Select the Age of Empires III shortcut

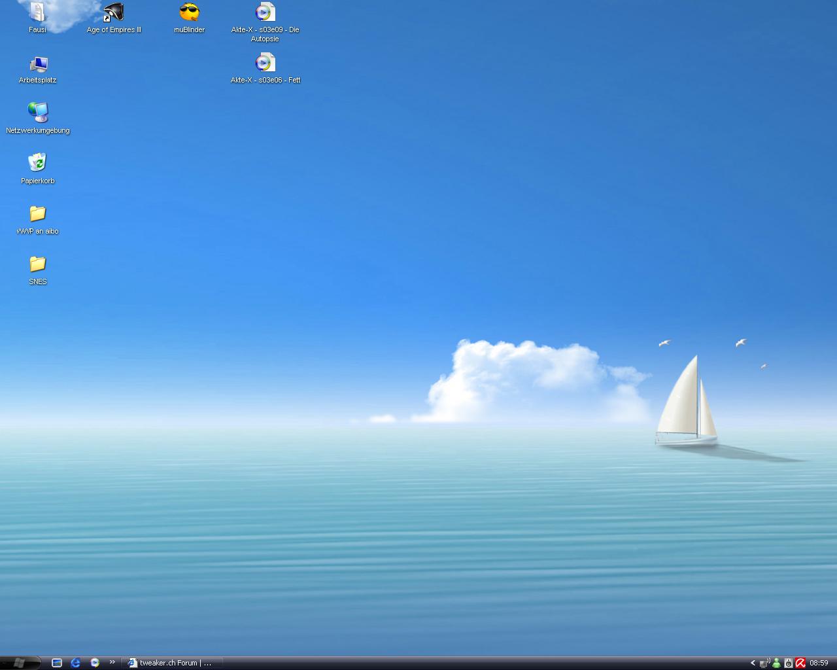point(114,13)
